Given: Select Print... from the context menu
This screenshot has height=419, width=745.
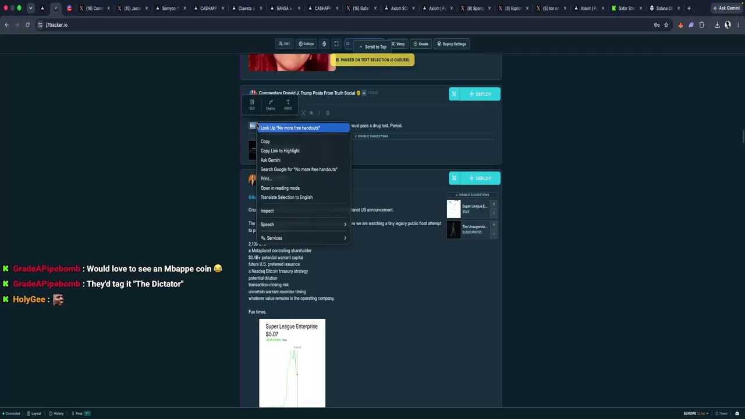Looking at the screenshot, I should [x=303, y=179].
